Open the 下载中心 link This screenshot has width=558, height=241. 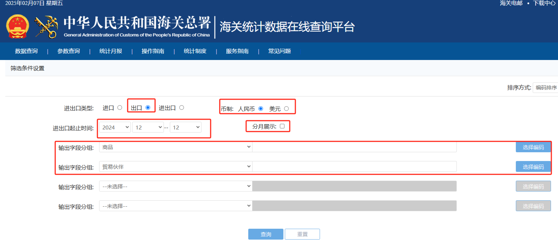click(x=544, y=3)
